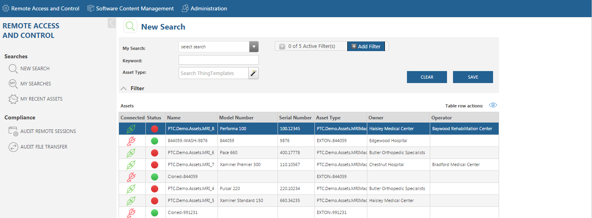Click green status dot for Cloned-844059
Viewport: 592px width, 218px height.
[155, 177]
